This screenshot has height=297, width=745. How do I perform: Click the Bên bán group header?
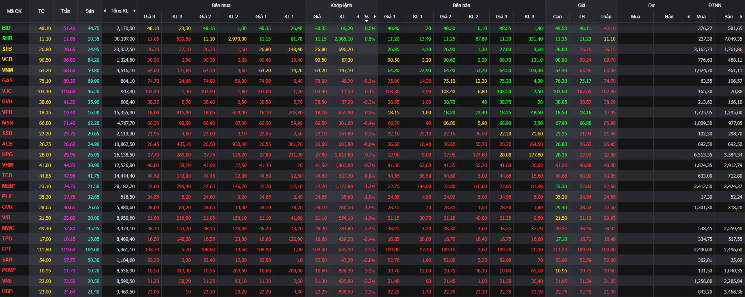[462, 5]
